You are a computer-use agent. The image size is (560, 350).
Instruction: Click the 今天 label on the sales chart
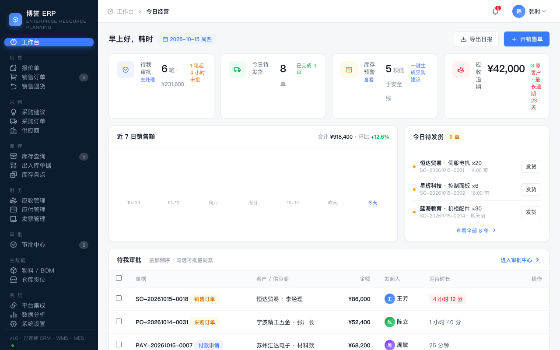[x=372, y=203]
